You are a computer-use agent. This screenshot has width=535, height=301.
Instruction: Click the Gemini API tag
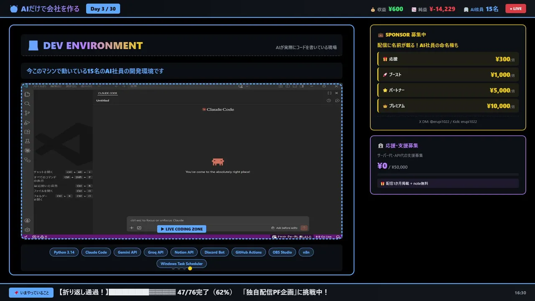[127, 252]
